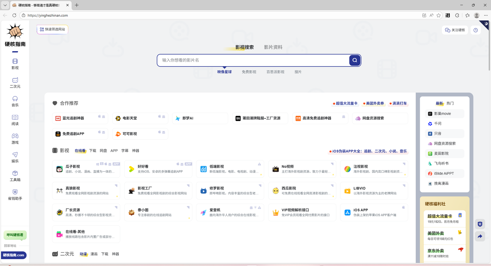Open the favorites list icon in the toolbar
The width and height of the screenshot is (491, 266).
[x=467, y=15]
